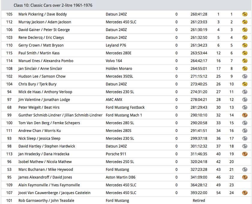
Task: Select the crew name 'Mark Pickering / Dave Boddy'
Action: pyautogui.click(x=43, y=14)
